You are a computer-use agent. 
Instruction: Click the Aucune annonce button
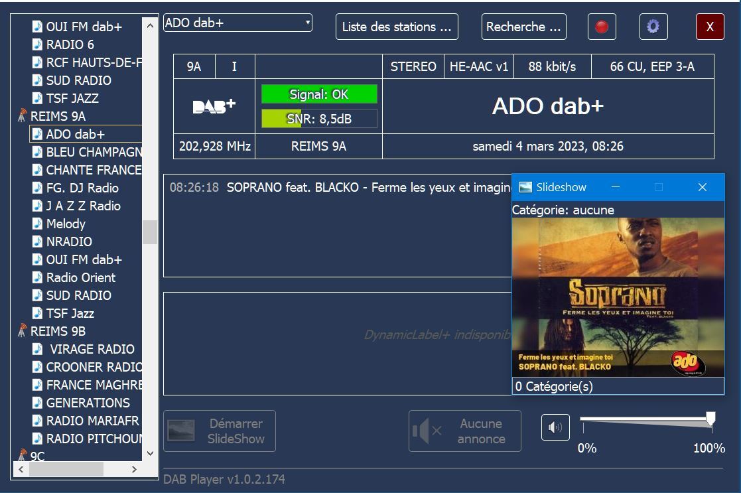(465, 431)
